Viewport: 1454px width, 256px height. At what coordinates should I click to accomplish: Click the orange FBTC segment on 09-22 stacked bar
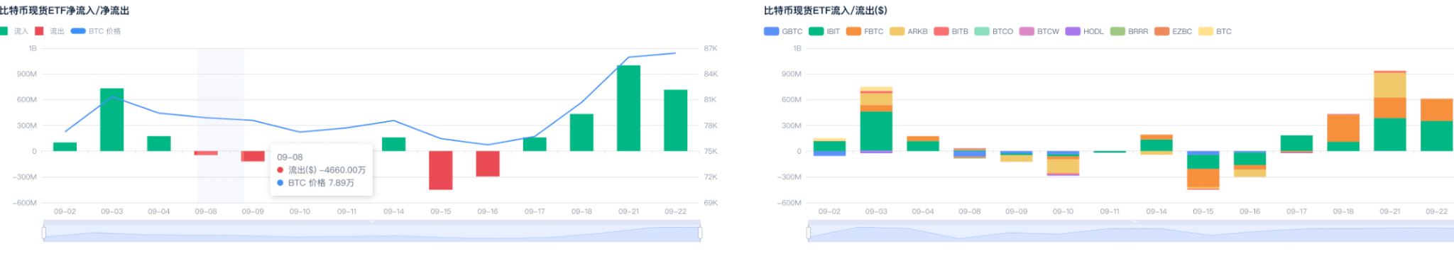point(1436,111)
